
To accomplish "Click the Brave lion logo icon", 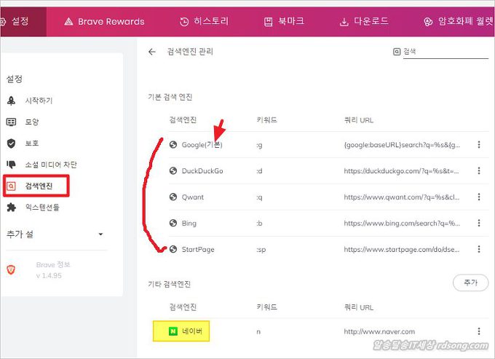I will (11, 269).
